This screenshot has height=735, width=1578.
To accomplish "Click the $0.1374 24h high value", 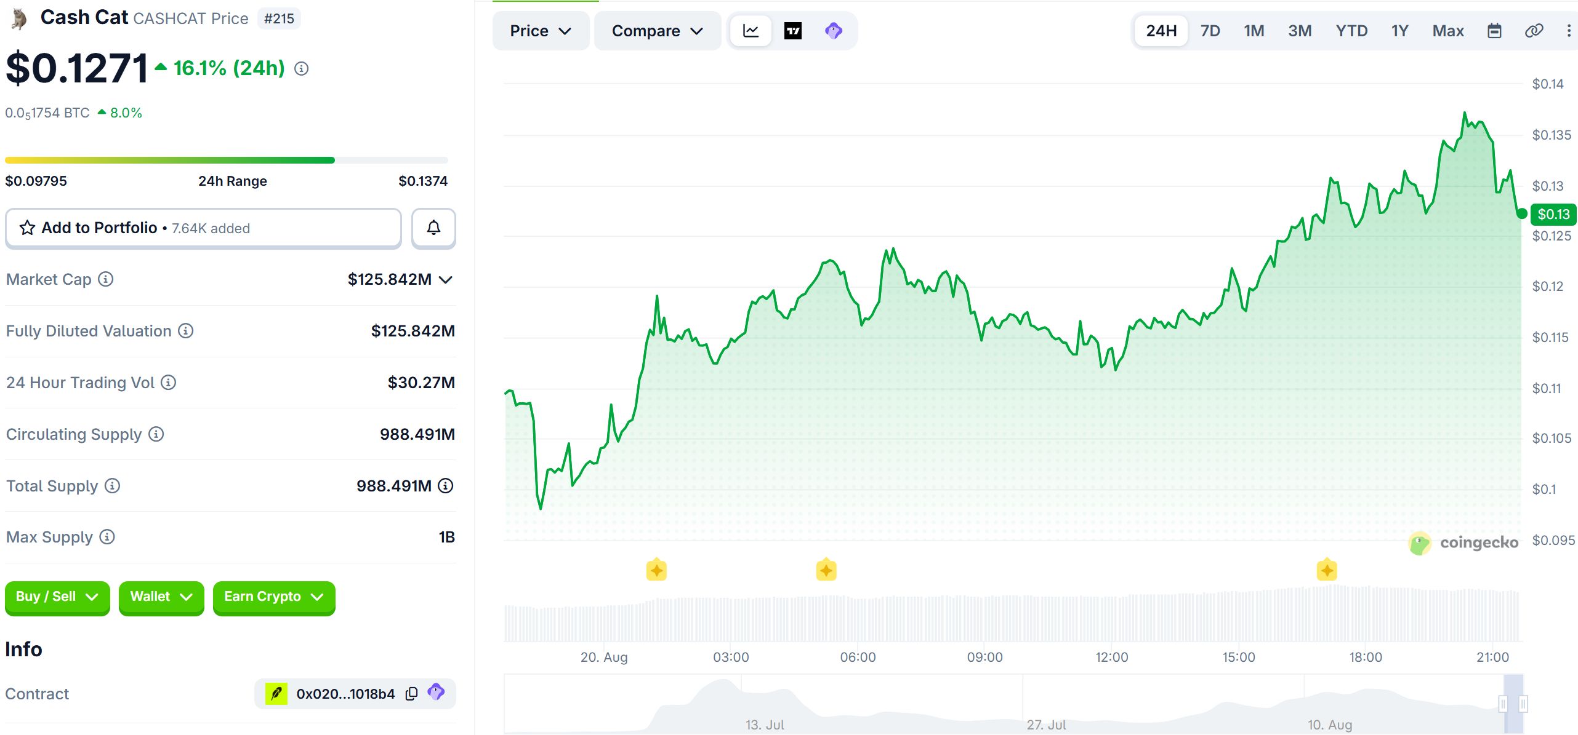I will (423, 181).
